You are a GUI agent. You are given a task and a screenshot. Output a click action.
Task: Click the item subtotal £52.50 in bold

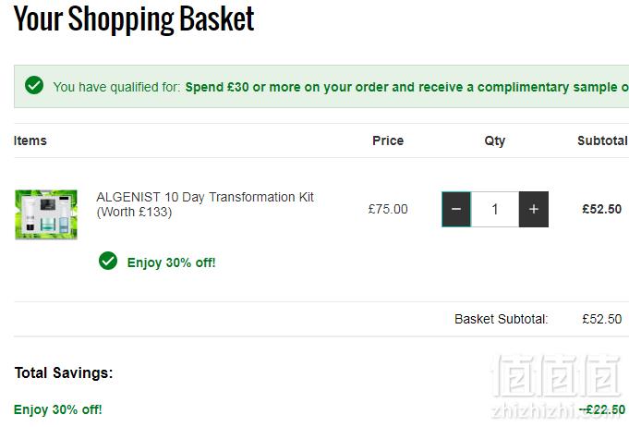point(601,209)
